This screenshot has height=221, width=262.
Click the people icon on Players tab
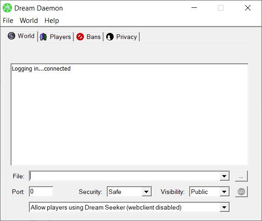[x=43, y=37]
